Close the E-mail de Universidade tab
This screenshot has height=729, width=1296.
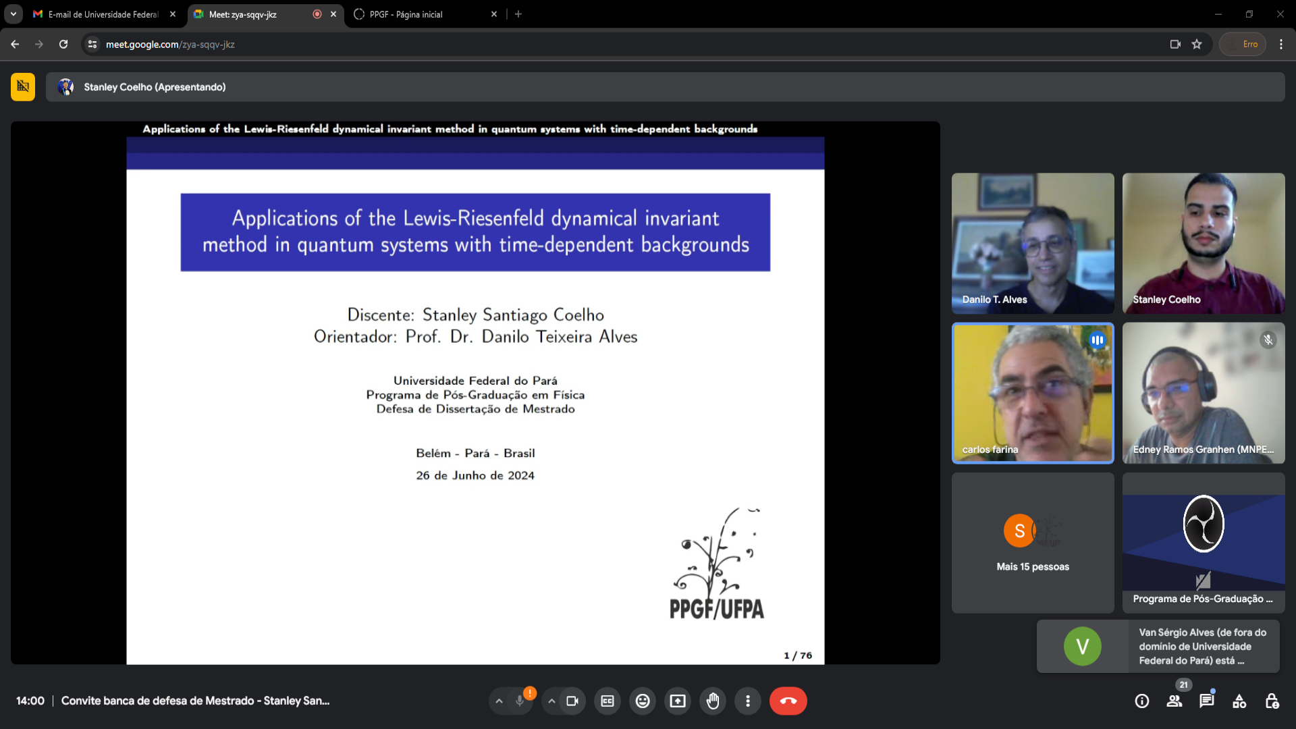[173, 14]
